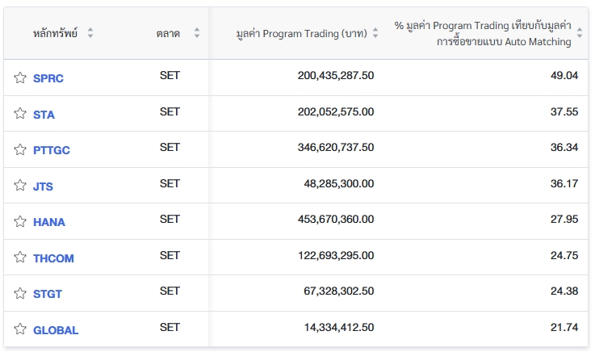Open the SPRC stock link
Screen dimensions: 595x352
tap(48, 78)
